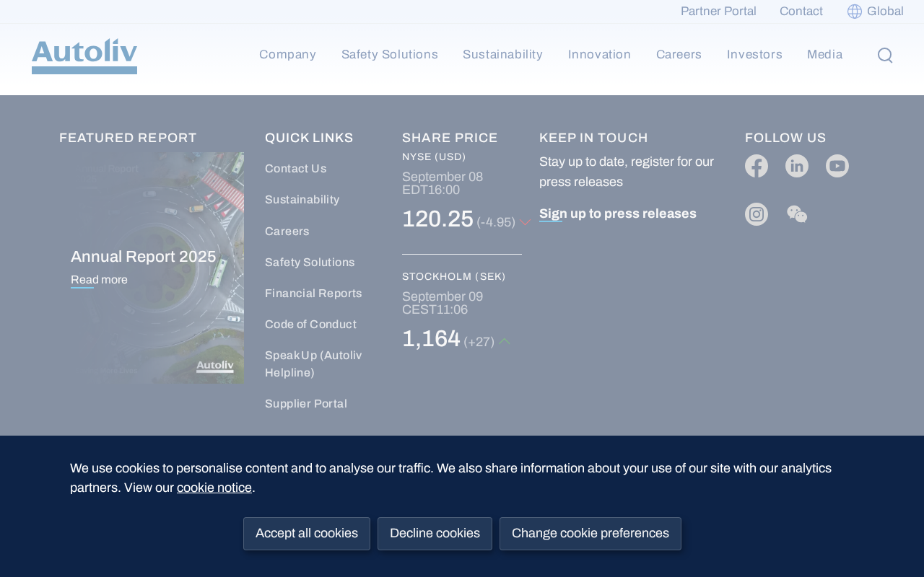Click the QUICK LINKS heading
924x577 pixels.
tap(309, 138)
